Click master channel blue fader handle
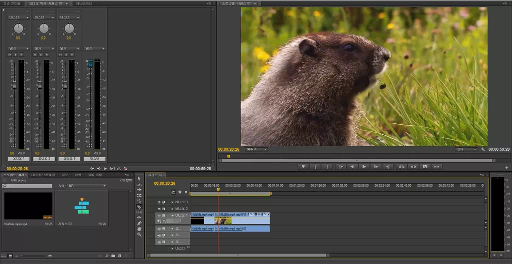The image size is (512, 264). click(x=90, y=63)
